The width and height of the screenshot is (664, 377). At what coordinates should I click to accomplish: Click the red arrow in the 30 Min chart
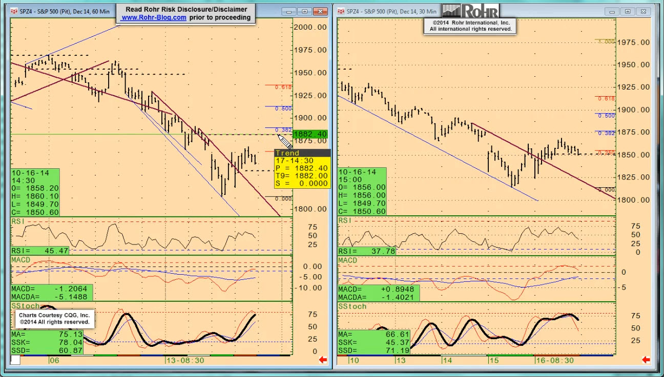pyautogui.click(x=646, y=360)
